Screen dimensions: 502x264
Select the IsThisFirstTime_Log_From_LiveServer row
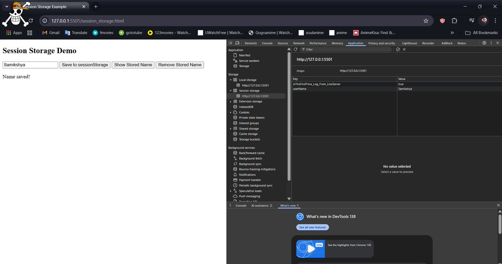click(x=397, y=84)
